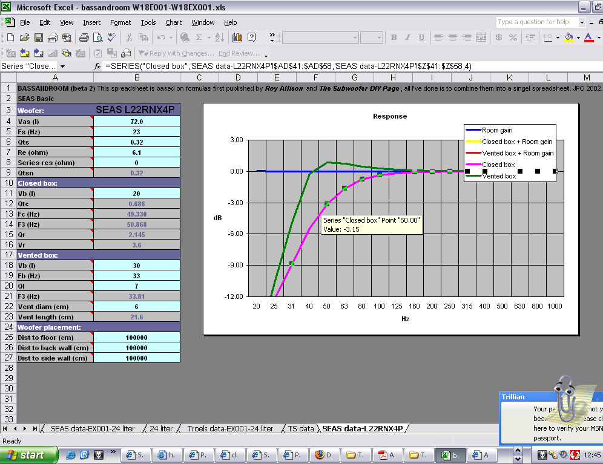Click the Type a question for help box
603x464 pixels.
click(537, 22)
